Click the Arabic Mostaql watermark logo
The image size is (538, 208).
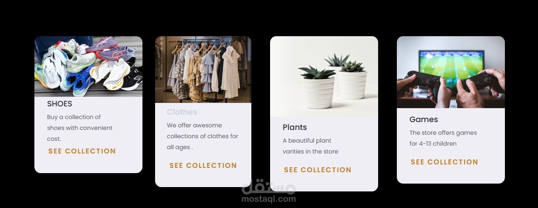click(269, 187)
